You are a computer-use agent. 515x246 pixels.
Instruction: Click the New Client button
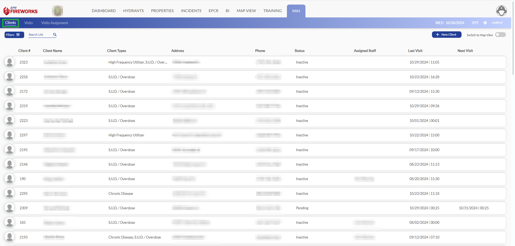point(446,35)
